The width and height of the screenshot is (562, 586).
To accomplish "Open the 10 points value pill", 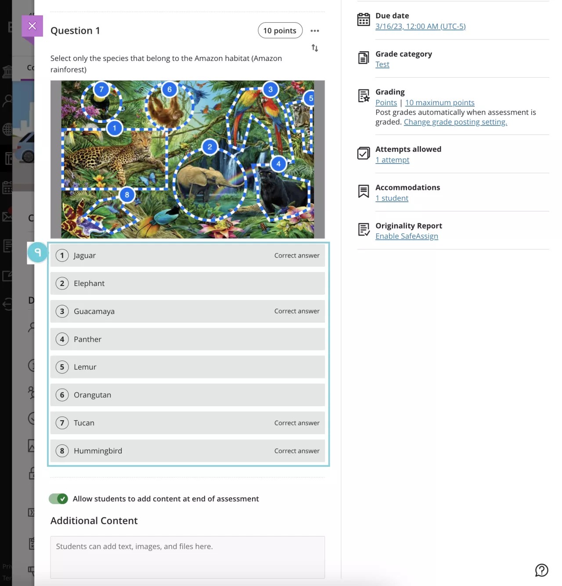I will pyautogui.click(x=280, y=31).
